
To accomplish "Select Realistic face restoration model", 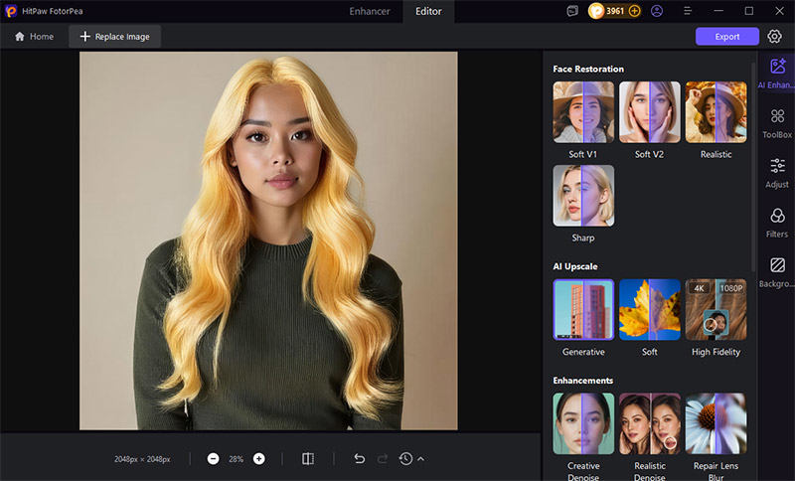I will tap(715, 112).
